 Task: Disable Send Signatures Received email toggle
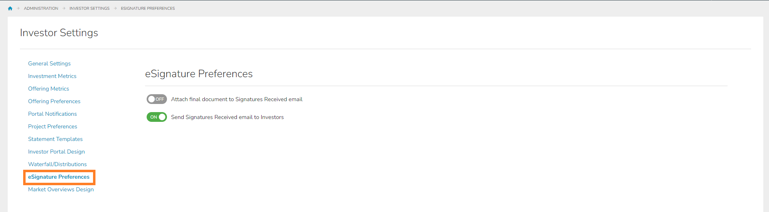[156, 117]
